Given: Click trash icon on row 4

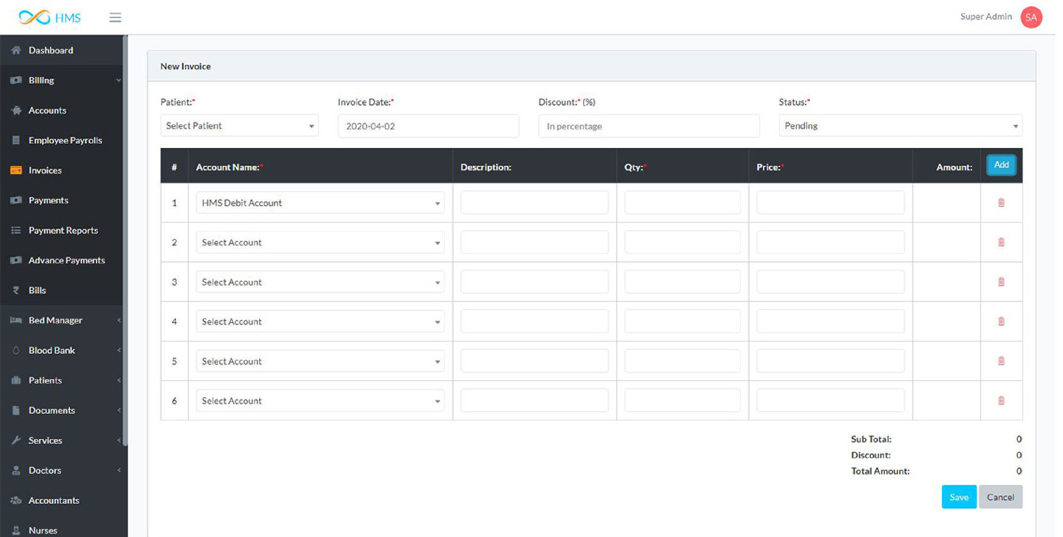Looking at the screenshot, I should [x=1001, y=321].
